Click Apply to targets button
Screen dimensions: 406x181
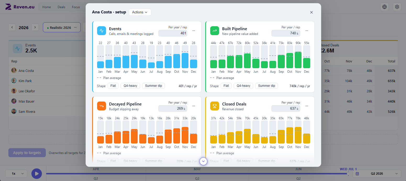pyautogui.click(x=27, y=153)
